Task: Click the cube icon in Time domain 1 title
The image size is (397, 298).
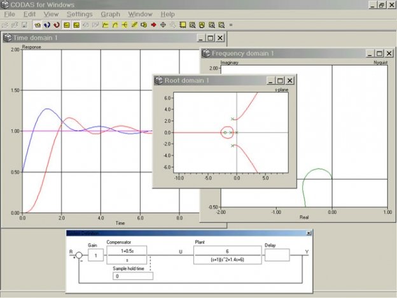Action: coord(8,38)
